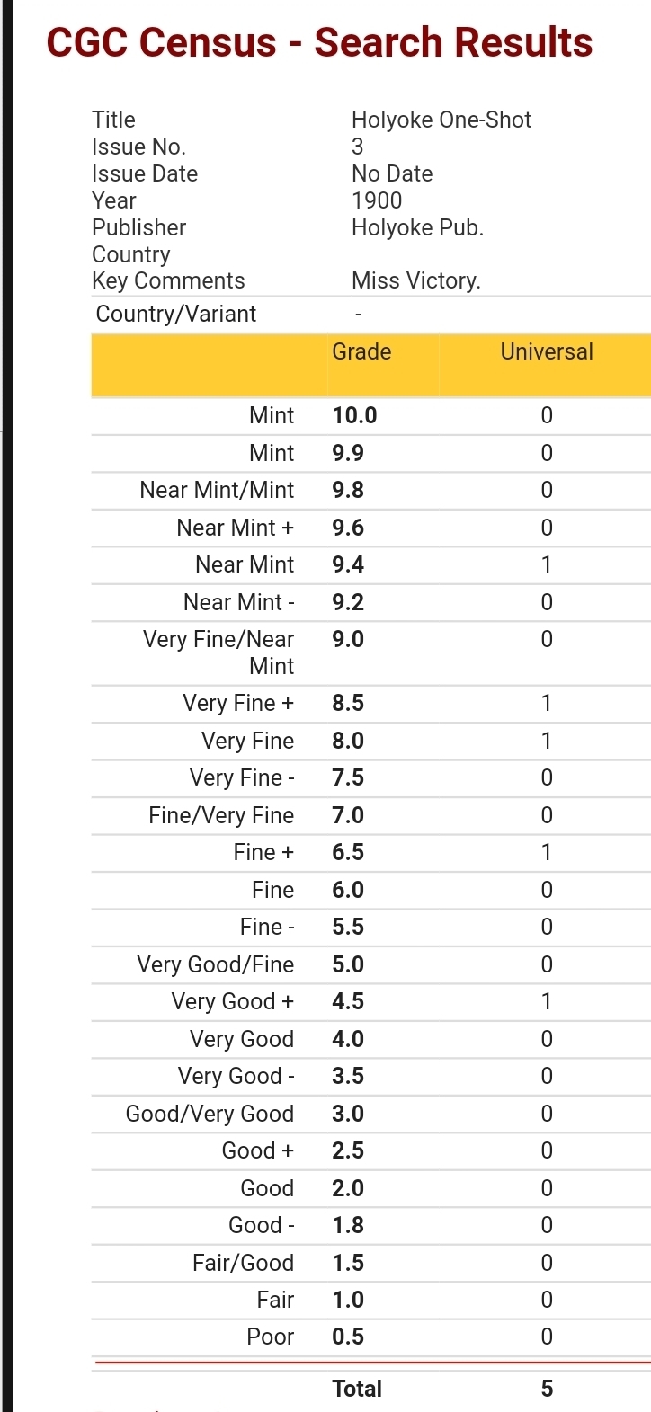Select the Holyoke Pub. publisher value

pos(418,227)
